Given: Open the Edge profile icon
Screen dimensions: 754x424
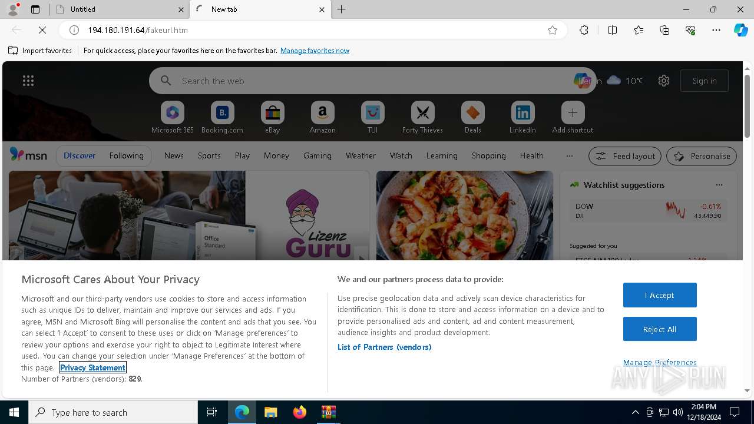Looking at the screenshot, I should click(12, 9).
